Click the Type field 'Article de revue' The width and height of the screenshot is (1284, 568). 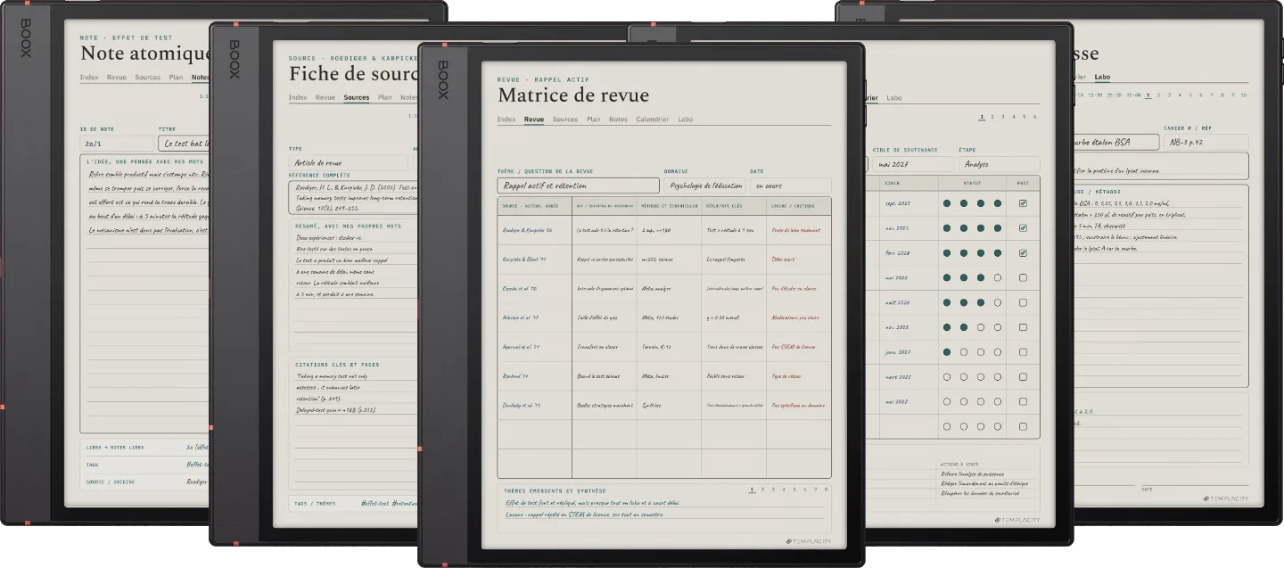tap(348, 163)
